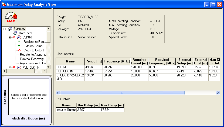Click the Input to Output row name
Viewport: 224px width, 127px height.
click(66, 110)
